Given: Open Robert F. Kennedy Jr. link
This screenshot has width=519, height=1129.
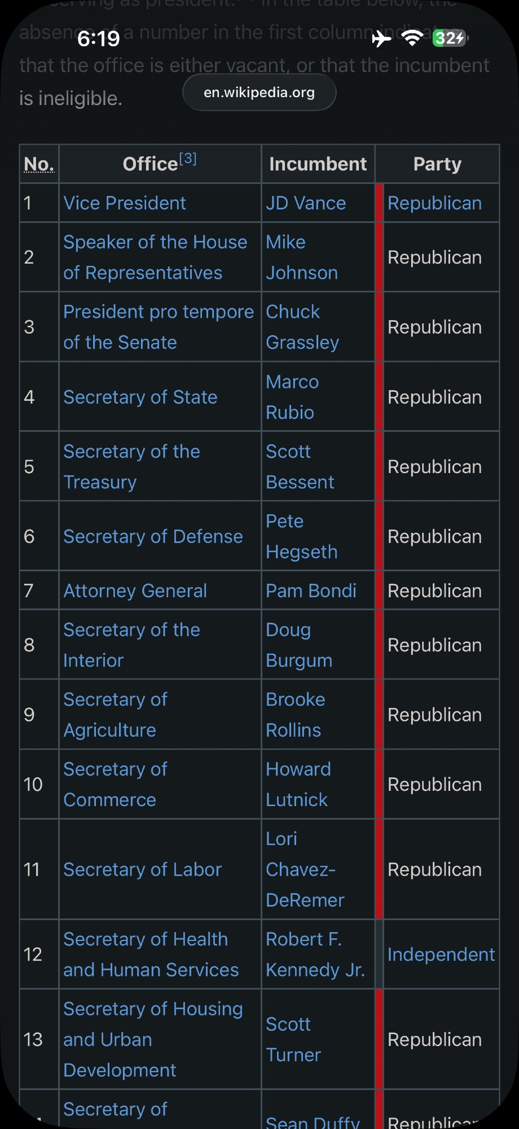Looking at the screenshot, I should [x=315, y=955].
